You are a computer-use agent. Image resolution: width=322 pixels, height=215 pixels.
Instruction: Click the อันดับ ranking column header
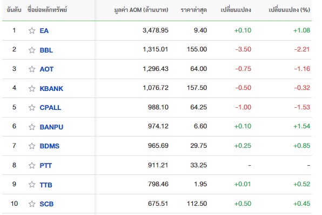click(x=14, y=10)
